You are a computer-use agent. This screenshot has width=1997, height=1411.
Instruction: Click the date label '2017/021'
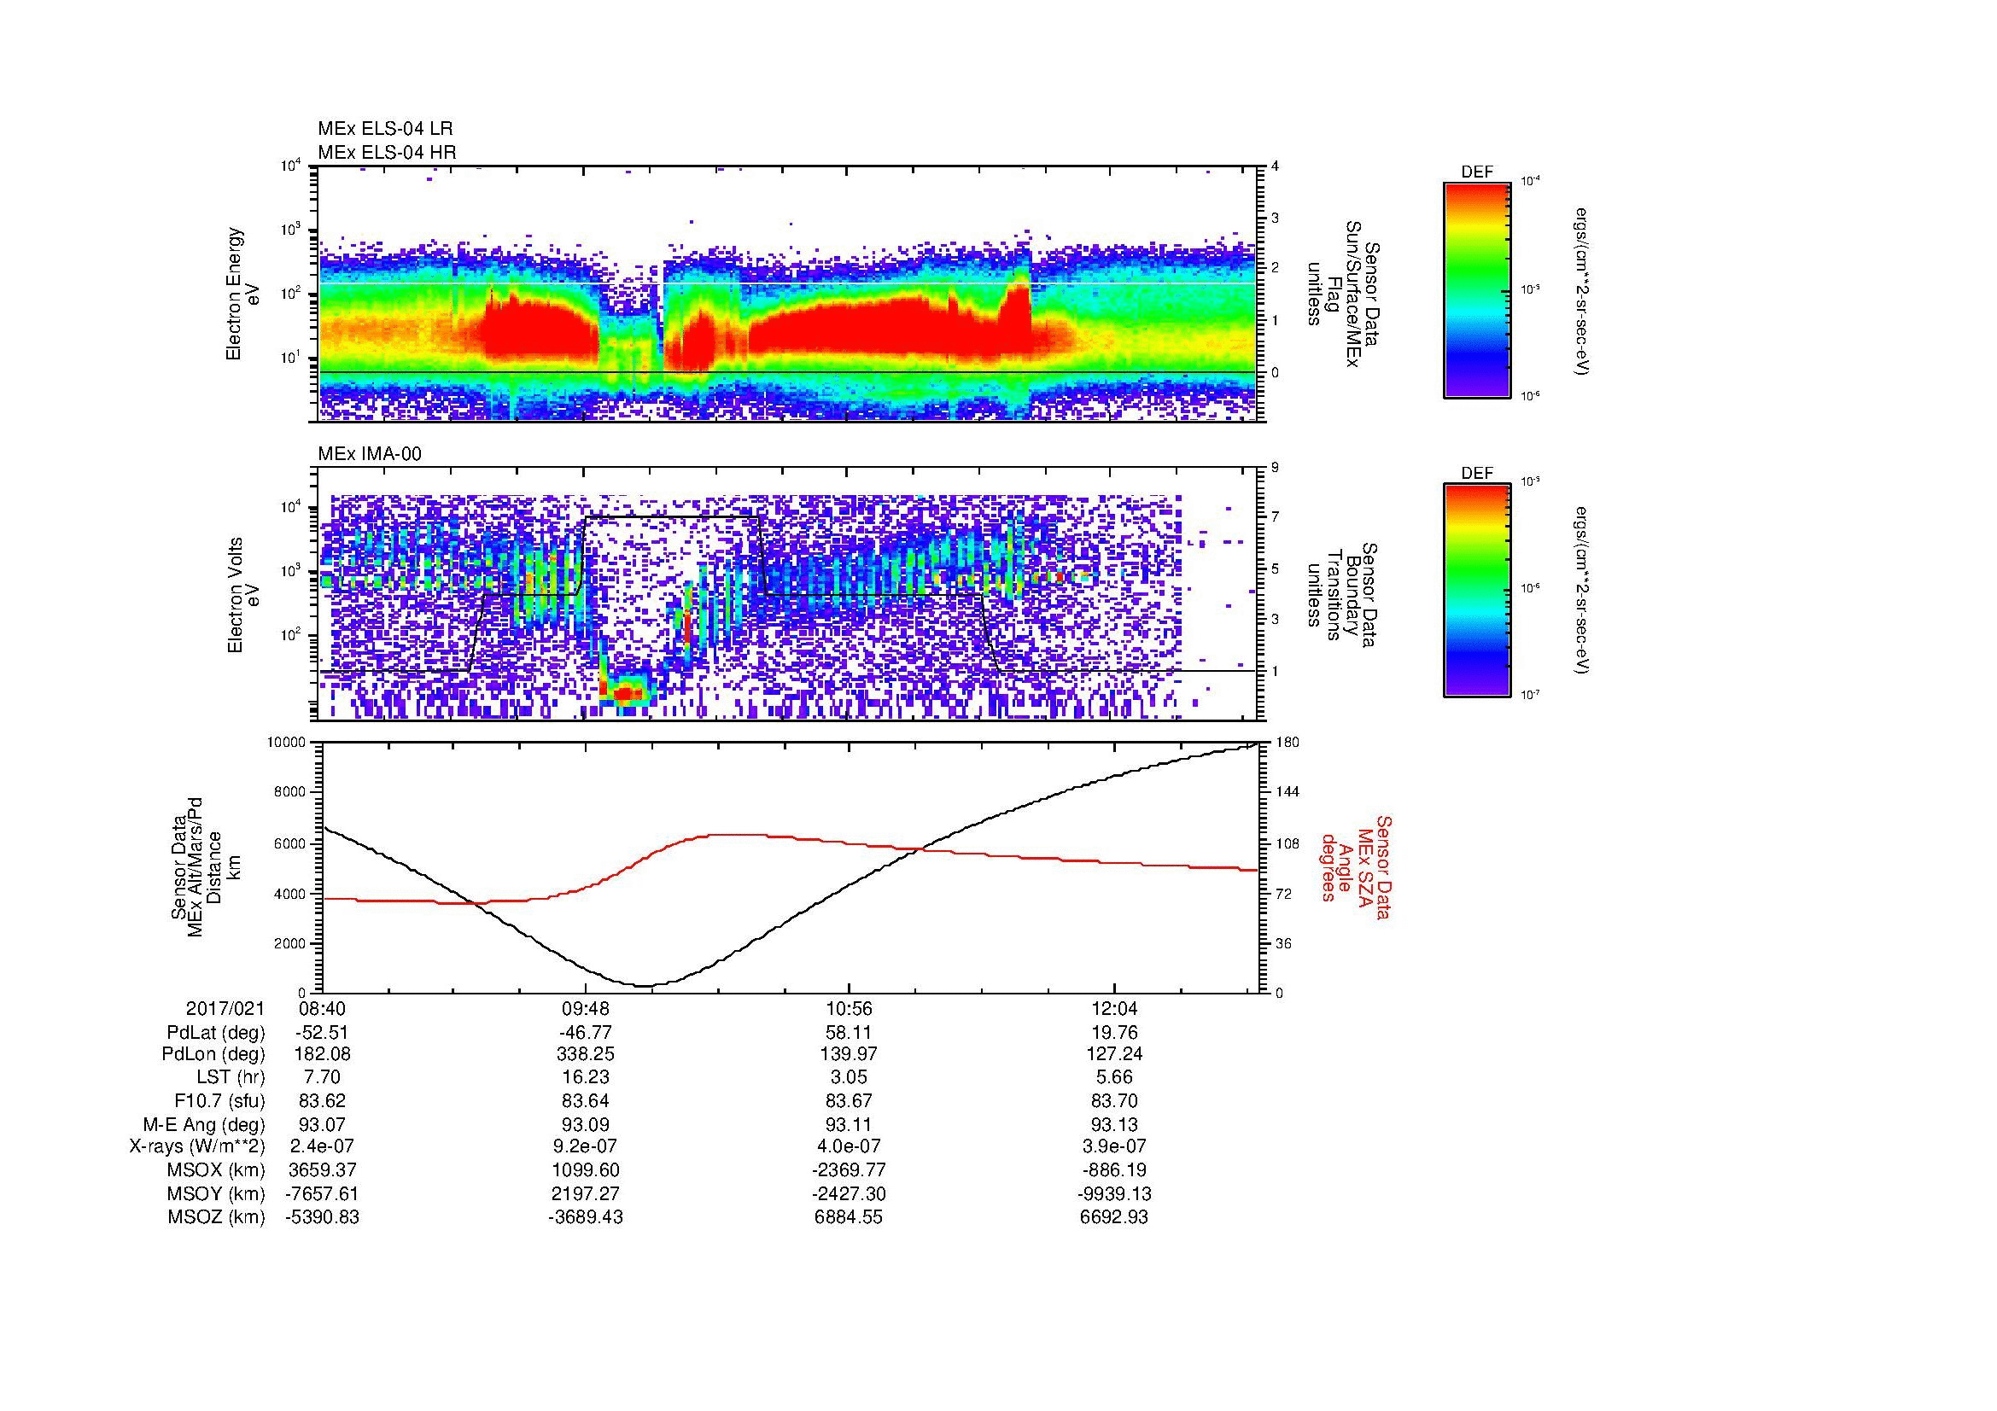[x=225, y=1009]
